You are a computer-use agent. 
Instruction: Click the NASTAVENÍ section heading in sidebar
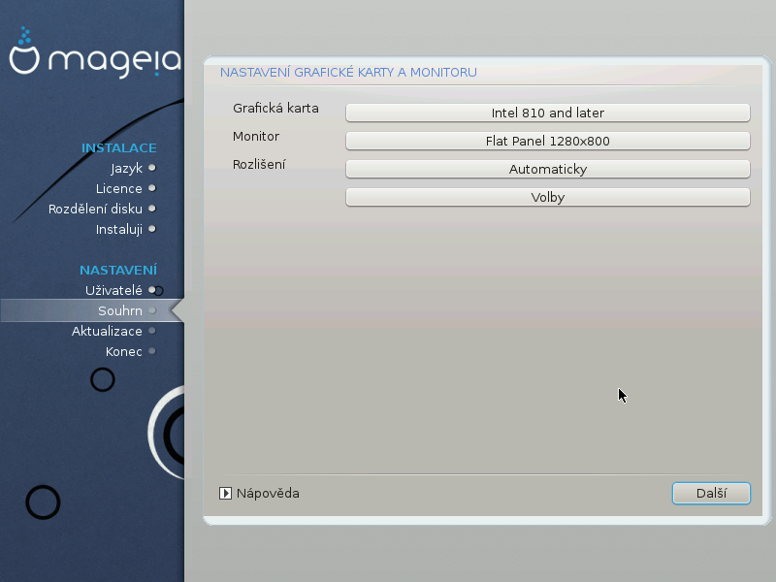pos(117,270)
